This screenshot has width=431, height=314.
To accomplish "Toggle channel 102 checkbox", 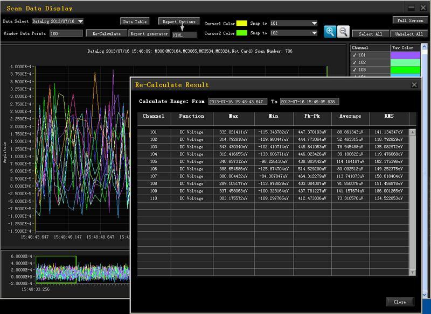I will tap(354, 62).
